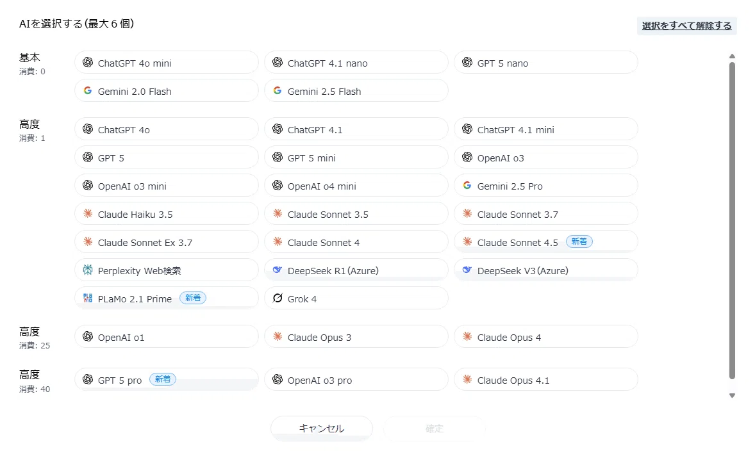The height and width of the screenshot is (458, 755).
Task: Click the Claude starburst icon on Claude Opus 3
Action: click(x=278, y=337)
